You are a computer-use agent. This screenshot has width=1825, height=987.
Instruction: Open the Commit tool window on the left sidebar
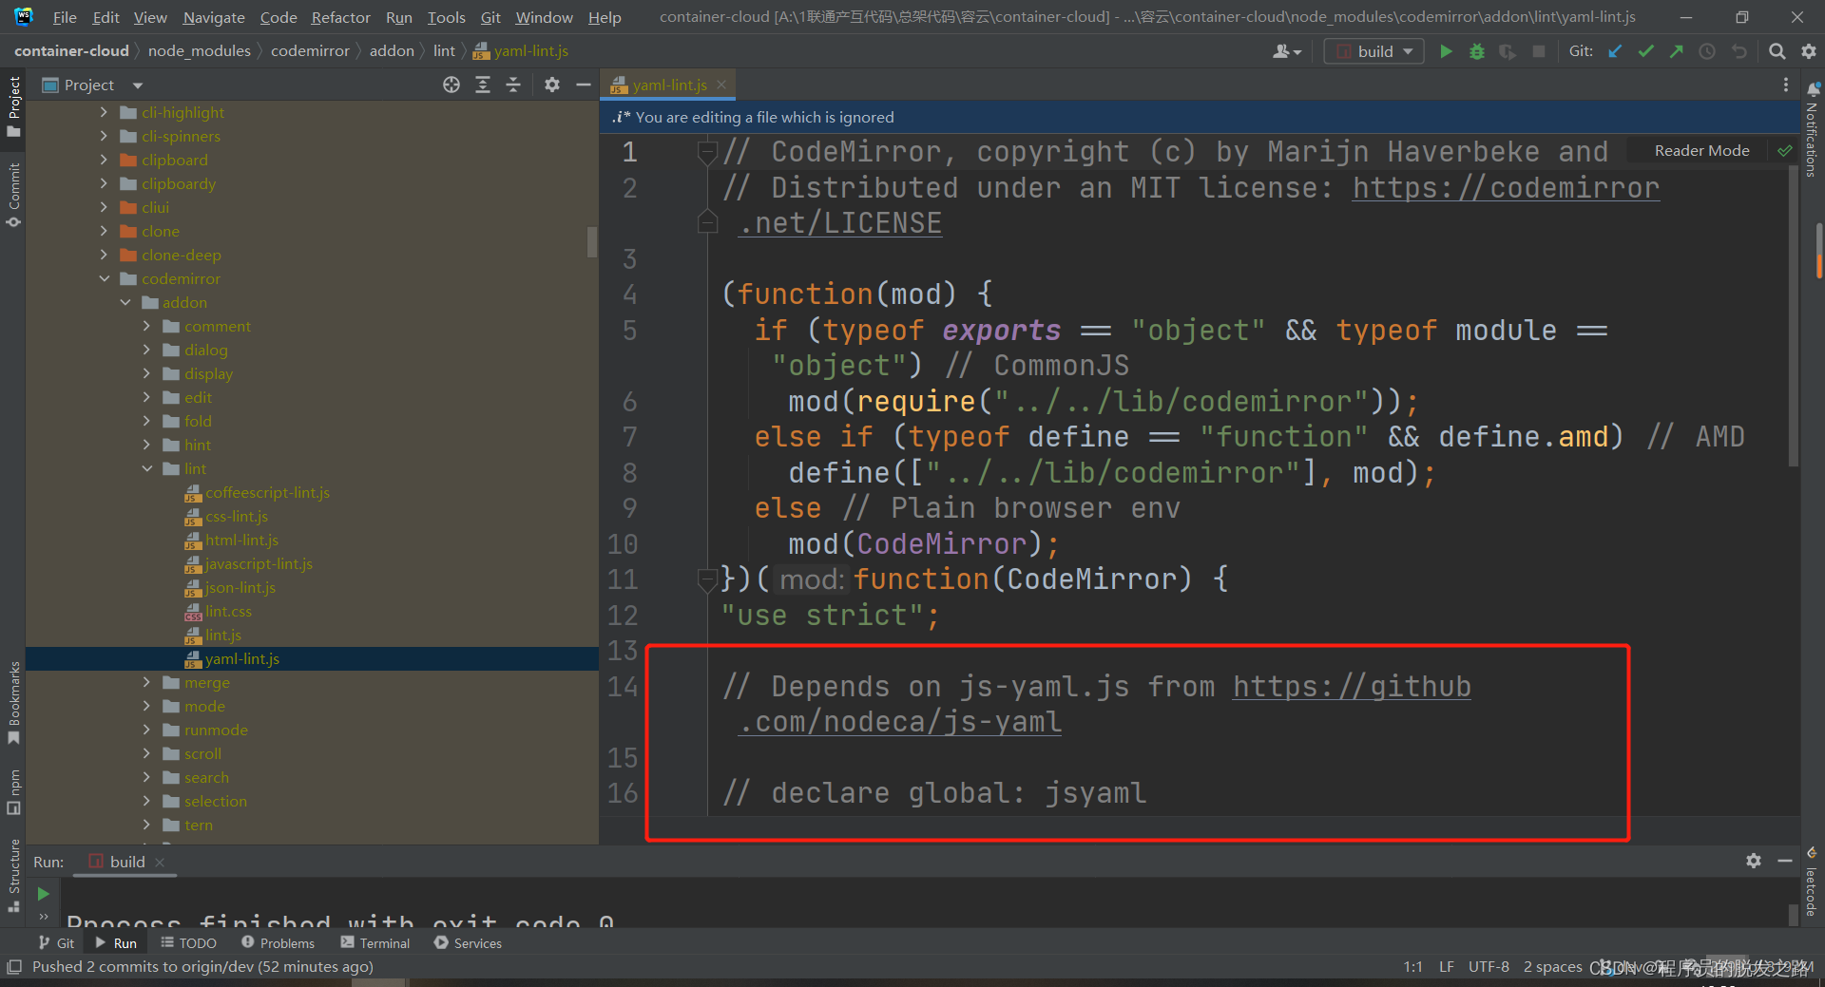point(13,196)
